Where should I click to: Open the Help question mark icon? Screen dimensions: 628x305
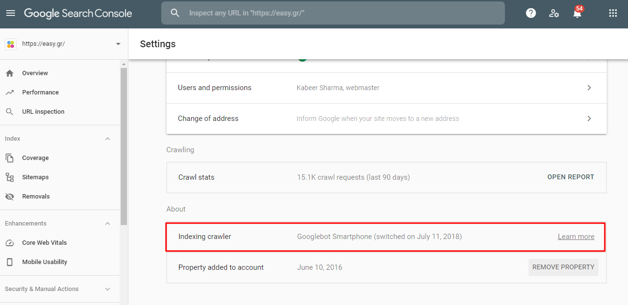tap(531, 13)
